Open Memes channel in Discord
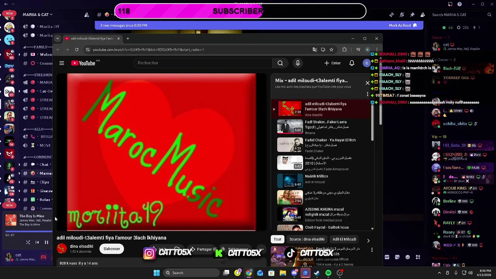496x279 pixels. tap(38, 173)
